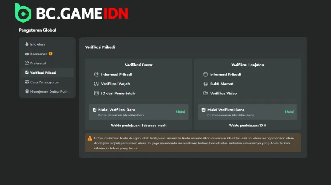Screen dimensions: 331x185
Task: Click the Informasi Pribadi icon under Verifikasi Lanjutan
Action: point(205,74)
